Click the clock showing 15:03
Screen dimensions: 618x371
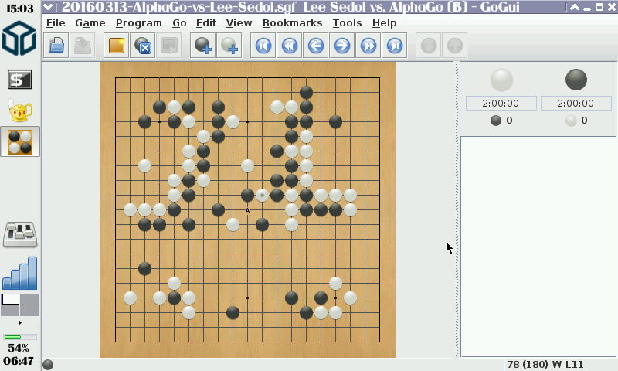click(19, 9)
